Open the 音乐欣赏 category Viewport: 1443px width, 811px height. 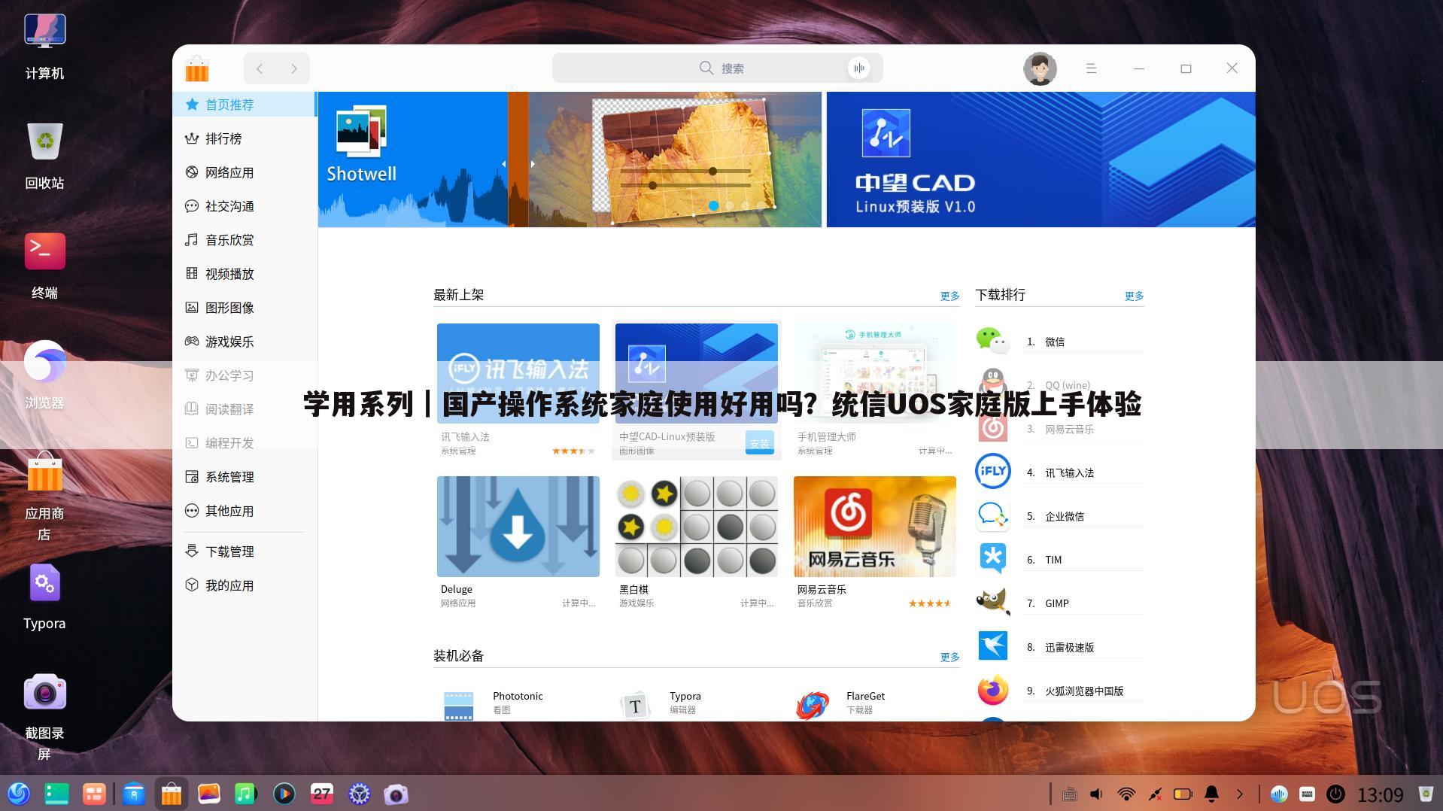pos(244,240)
